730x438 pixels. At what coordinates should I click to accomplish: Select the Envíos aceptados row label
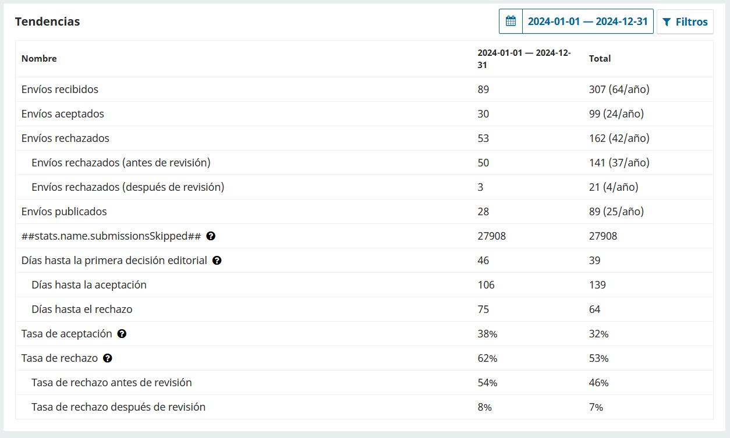(x=63, y=114)
